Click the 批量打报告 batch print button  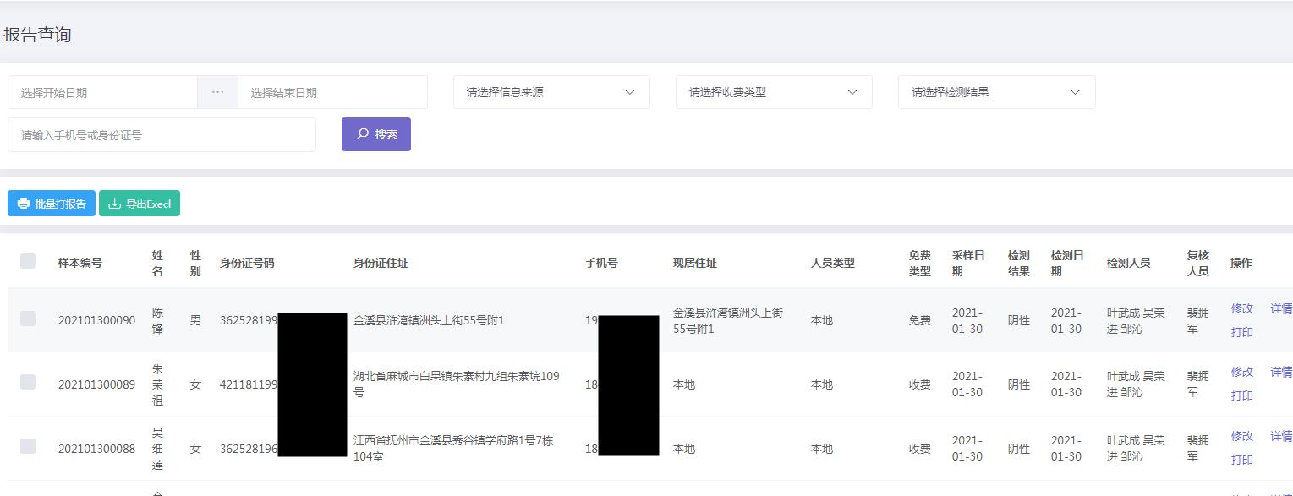51,203
